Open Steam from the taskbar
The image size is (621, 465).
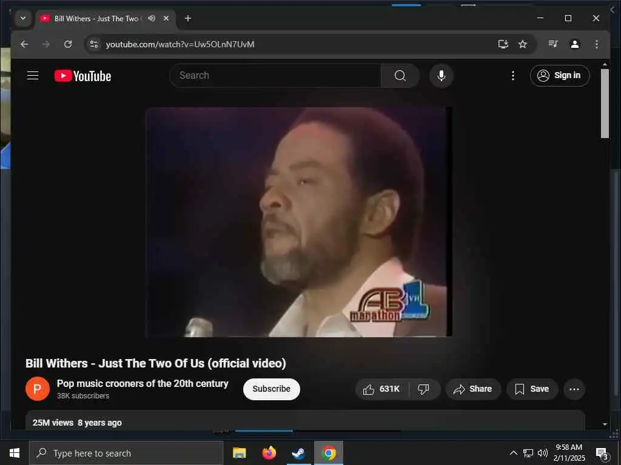(x=298, y=453)
